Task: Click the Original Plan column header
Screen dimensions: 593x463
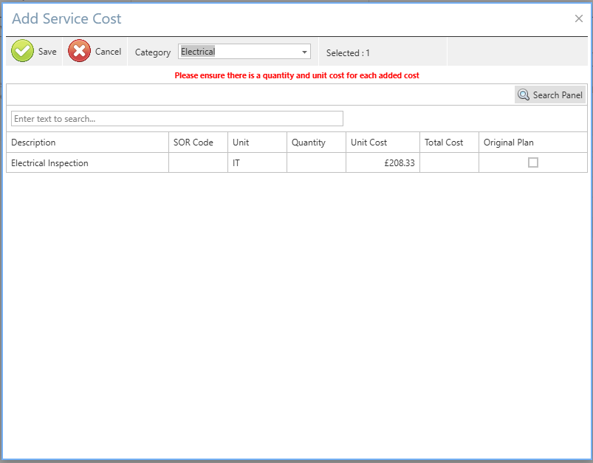Action: point(532,143)
